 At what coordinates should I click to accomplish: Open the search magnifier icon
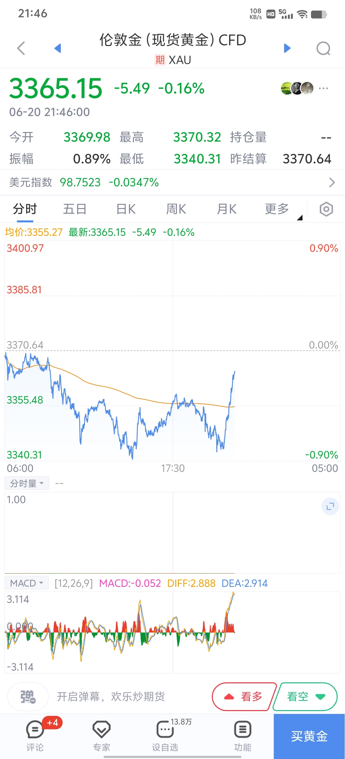323,49
